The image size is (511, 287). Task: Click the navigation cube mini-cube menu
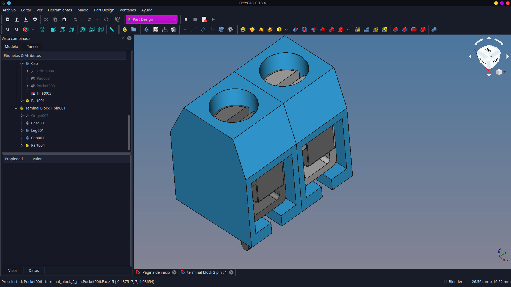click(501, 72)
